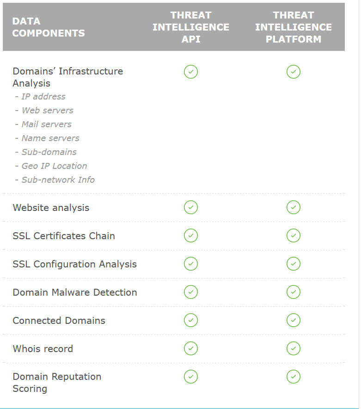Image resolution: width=361 pixels, height=409 pixels.
Task: Click API checkmark for Connected Domains
Action: tap(191, 320)
